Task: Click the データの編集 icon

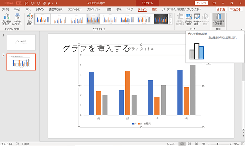Action: pos(197,19)
